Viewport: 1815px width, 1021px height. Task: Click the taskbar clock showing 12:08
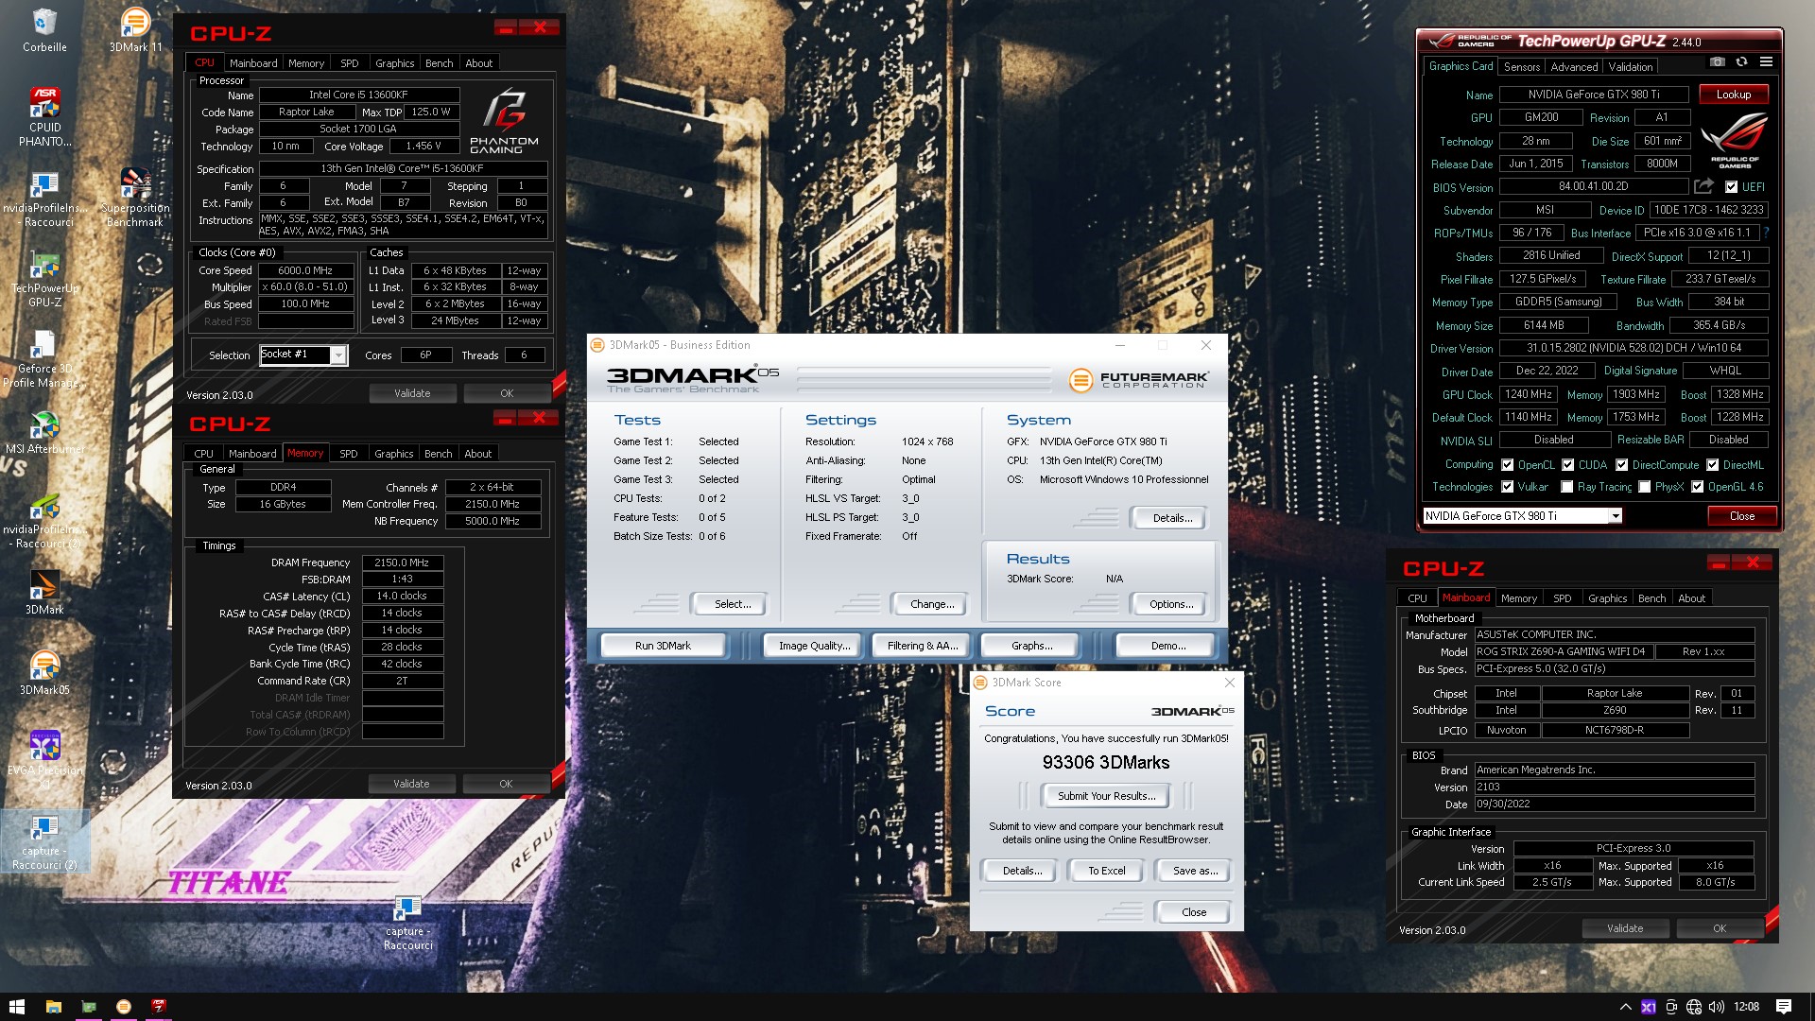tap(1746, 1007)
